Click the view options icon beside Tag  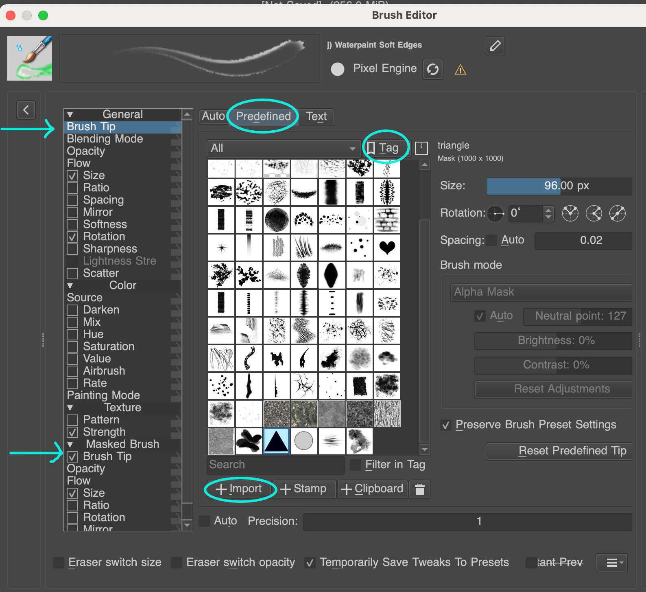(421, 148)
